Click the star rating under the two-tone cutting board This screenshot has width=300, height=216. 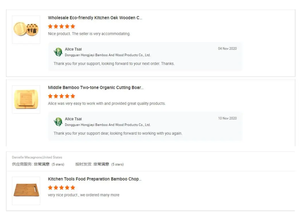pyautogui.click(x=62, y=96)
